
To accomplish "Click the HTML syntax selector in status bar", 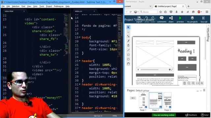I will point(114,116).
